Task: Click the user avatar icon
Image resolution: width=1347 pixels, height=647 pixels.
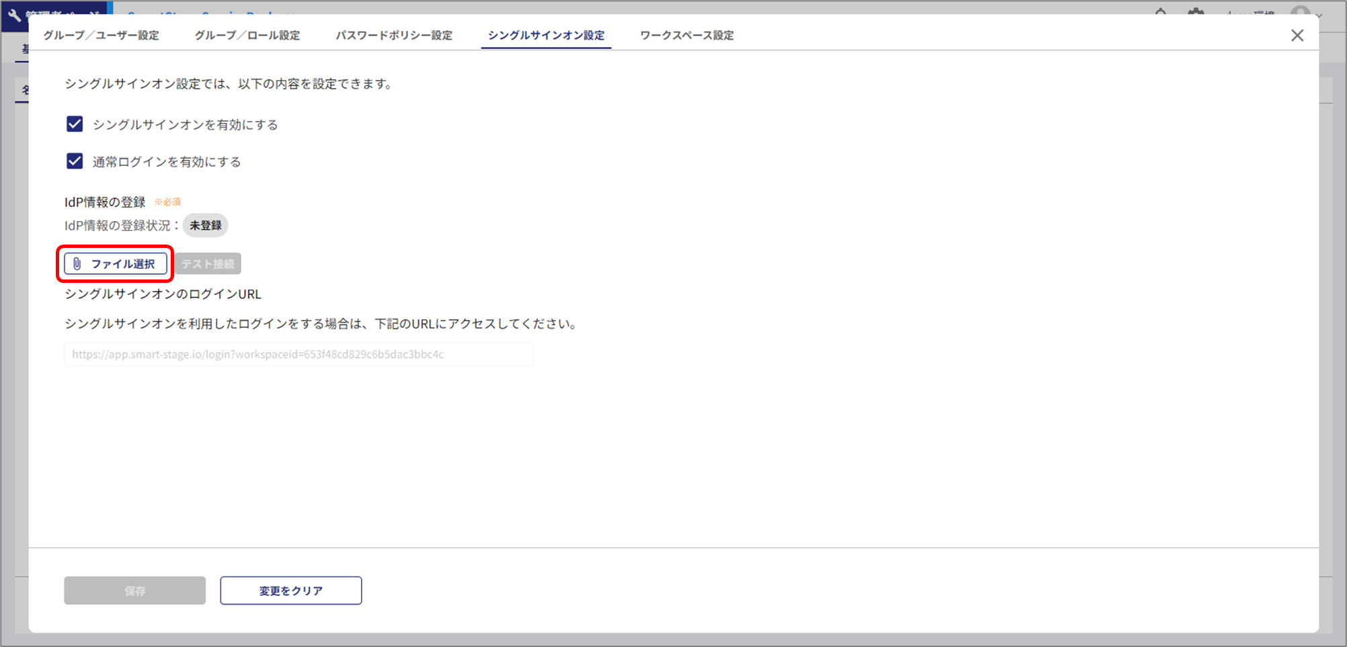Action: click(x=1301, y=12)
